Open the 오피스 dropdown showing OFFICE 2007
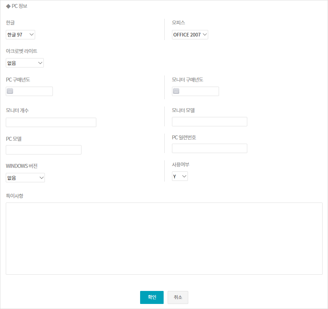Image resolution: width=328 pixels, height=309 pixels. (x=190, y=35)
